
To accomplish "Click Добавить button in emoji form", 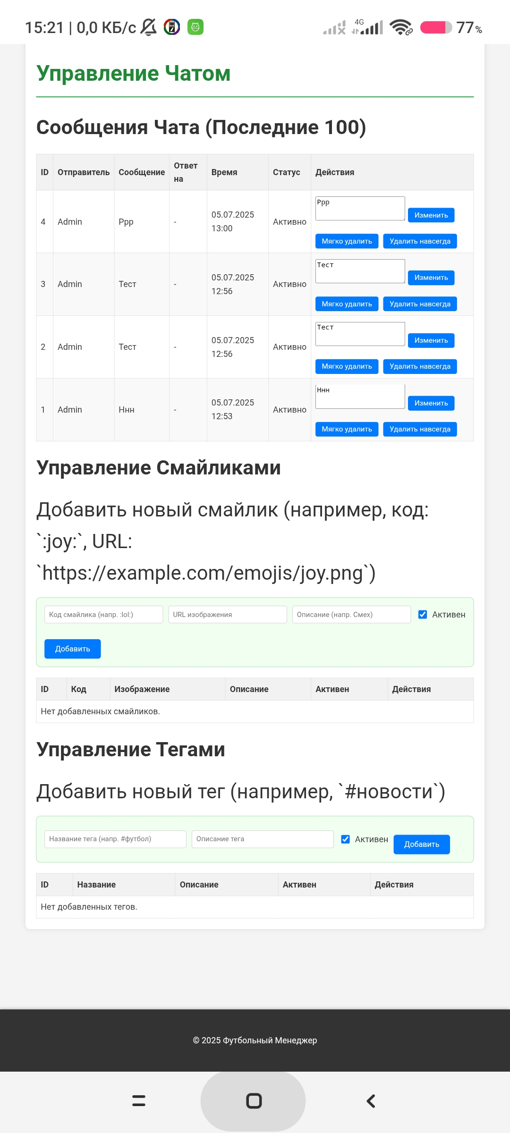I will (72, 649).
